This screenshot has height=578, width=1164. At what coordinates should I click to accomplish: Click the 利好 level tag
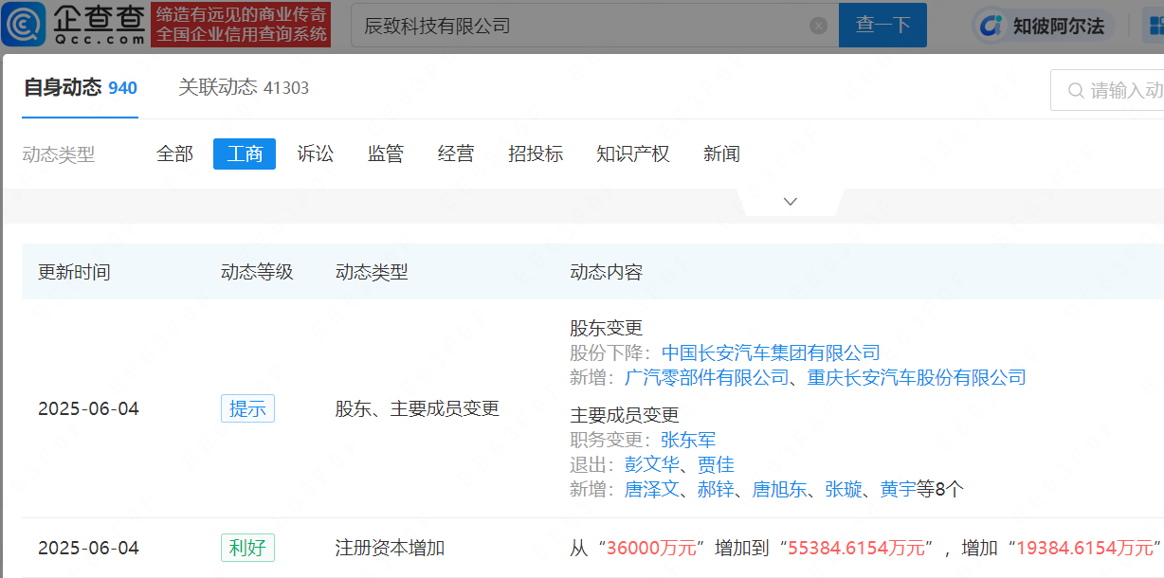coord(247,548)
